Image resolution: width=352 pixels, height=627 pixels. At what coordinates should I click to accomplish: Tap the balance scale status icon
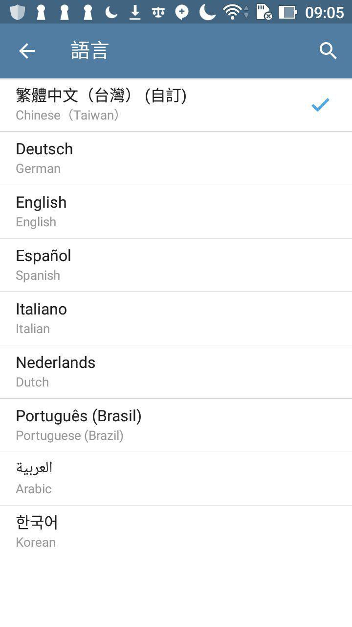click(x=158, y=12)
